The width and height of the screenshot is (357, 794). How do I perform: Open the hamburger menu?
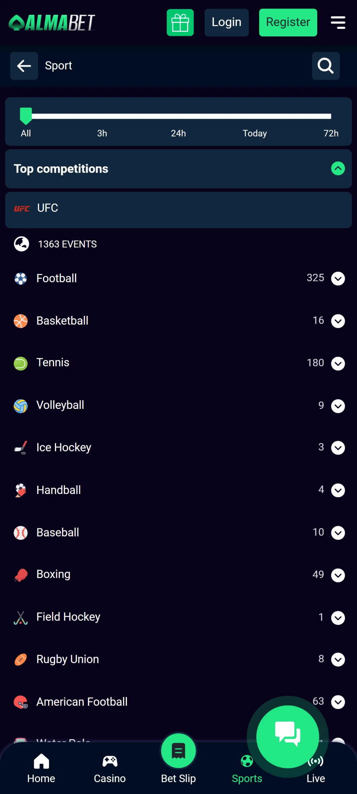point(338,22)
